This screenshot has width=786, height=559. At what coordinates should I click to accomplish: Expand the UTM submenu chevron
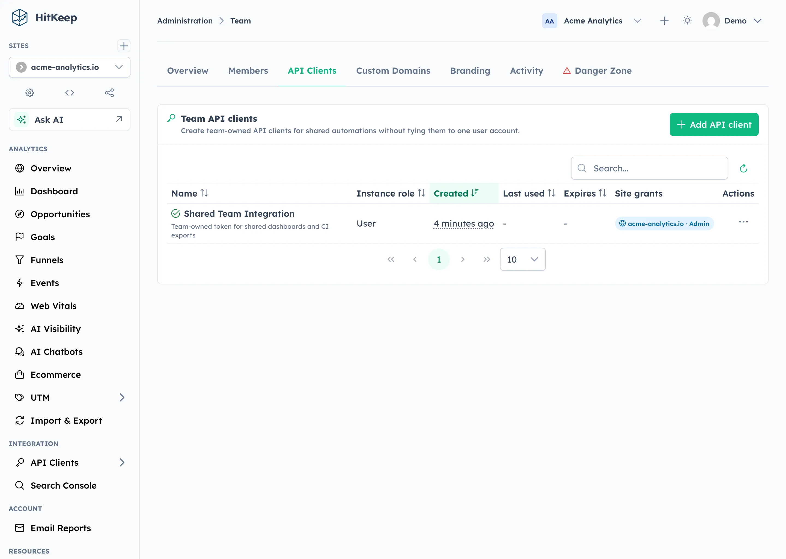tap(122, 398)
